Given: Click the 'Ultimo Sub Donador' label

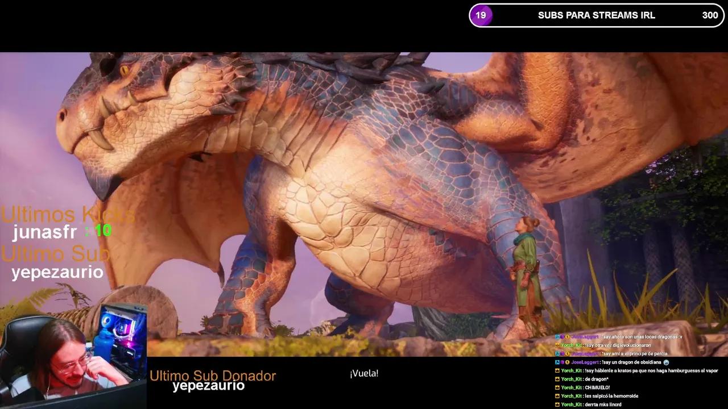Looking at the screenshot, I should click(x=213, y=375).
